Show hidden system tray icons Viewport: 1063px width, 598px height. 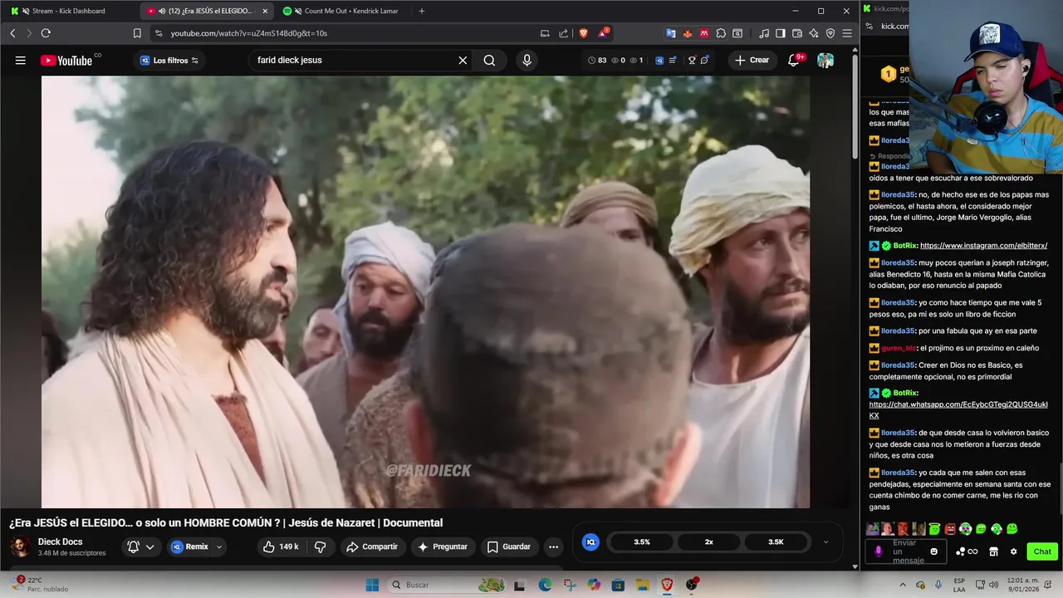point(903,585)
